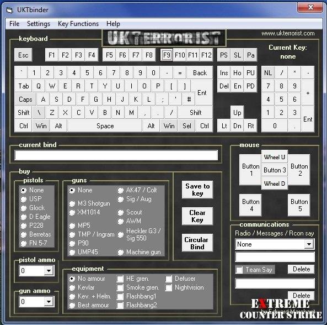Expand the pistol ammo dropdown
The height and width of the screenshot is (325, 327).
click(x=49, y=271)
